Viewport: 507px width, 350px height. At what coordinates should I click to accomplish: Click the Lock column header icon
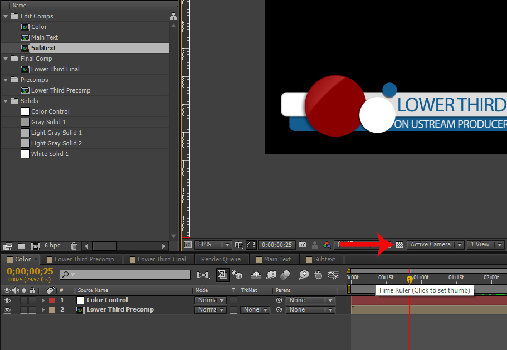pos(32,290)
